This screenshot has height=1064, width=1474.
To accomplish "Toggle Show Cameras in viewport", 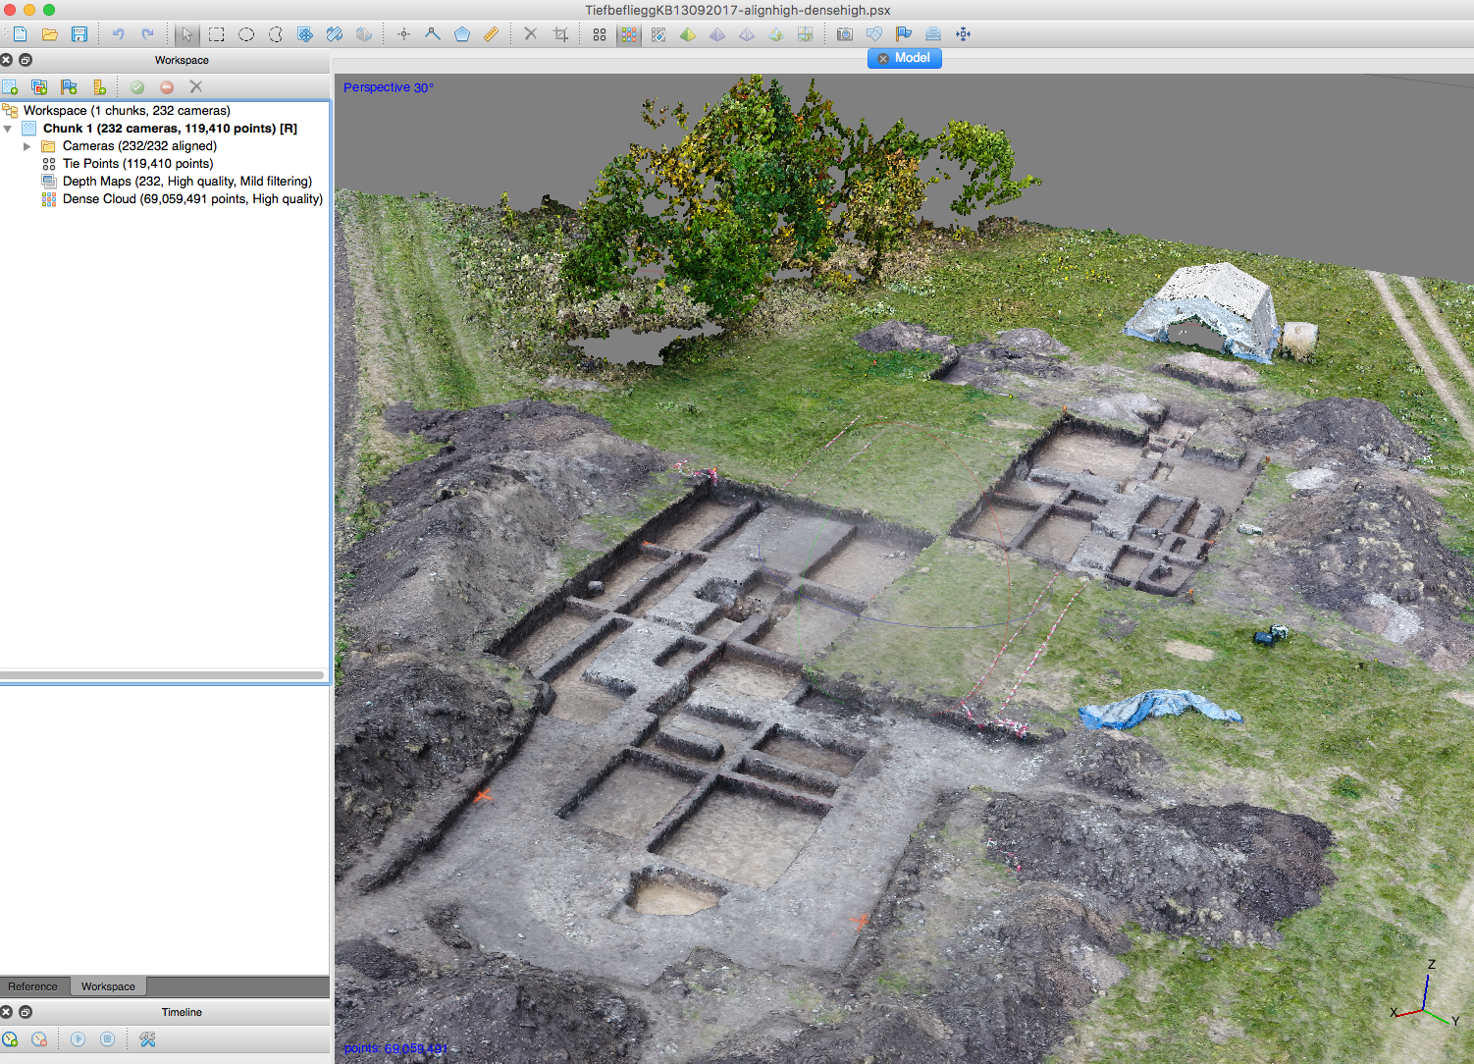I will click(x=845, y=34).
